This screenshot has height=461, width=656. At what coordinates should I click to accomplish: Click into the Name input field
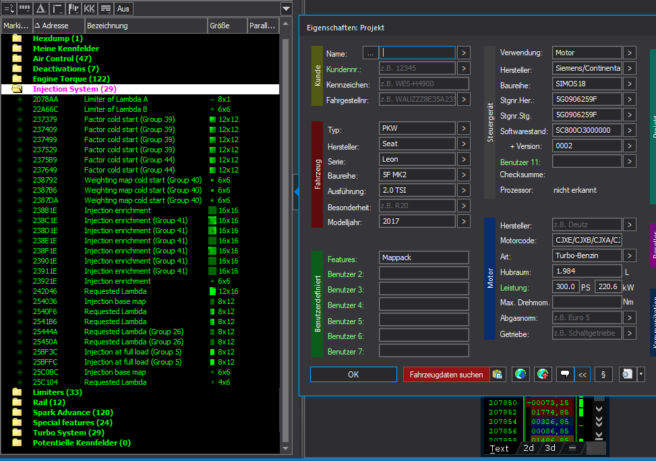click(418, 53)
